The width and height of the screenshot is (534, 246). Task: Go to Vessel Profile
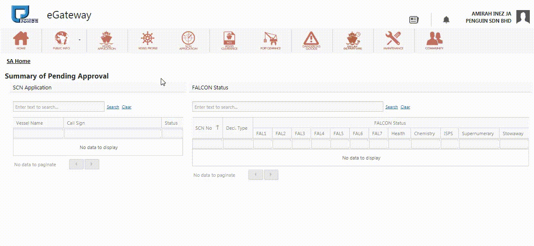(x=148, y=40)
